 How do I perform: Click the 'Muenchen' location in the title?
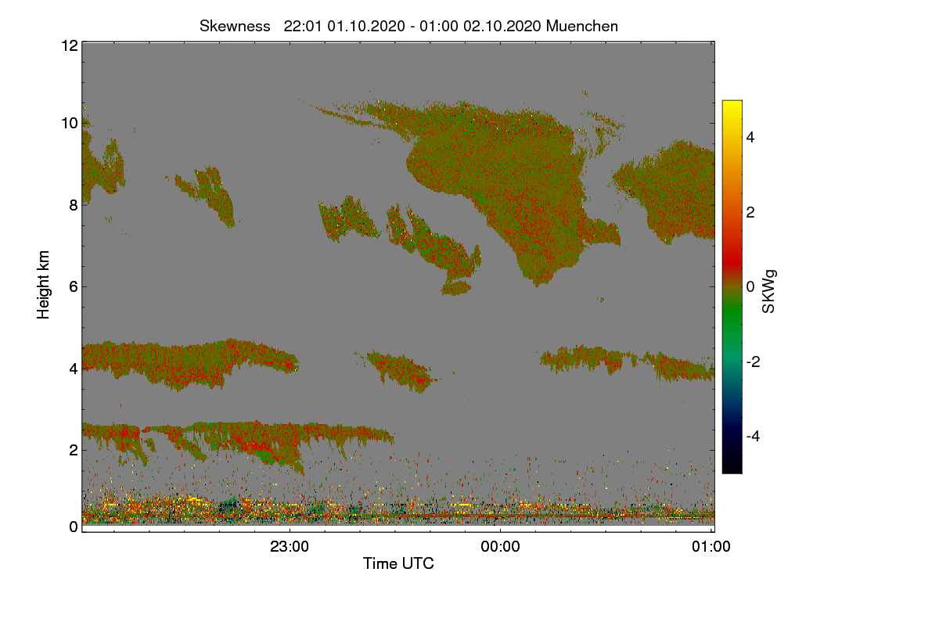pyautogui.click(x=582, y=26)
